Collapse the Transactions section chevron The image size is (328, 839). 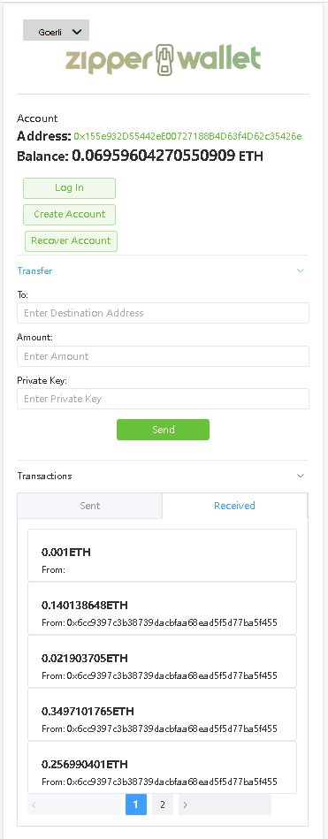[301, 476]
